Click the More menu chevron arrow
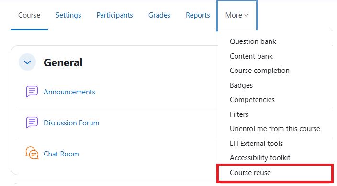Viewport: 337px width, 186px height. coord(247,15)
